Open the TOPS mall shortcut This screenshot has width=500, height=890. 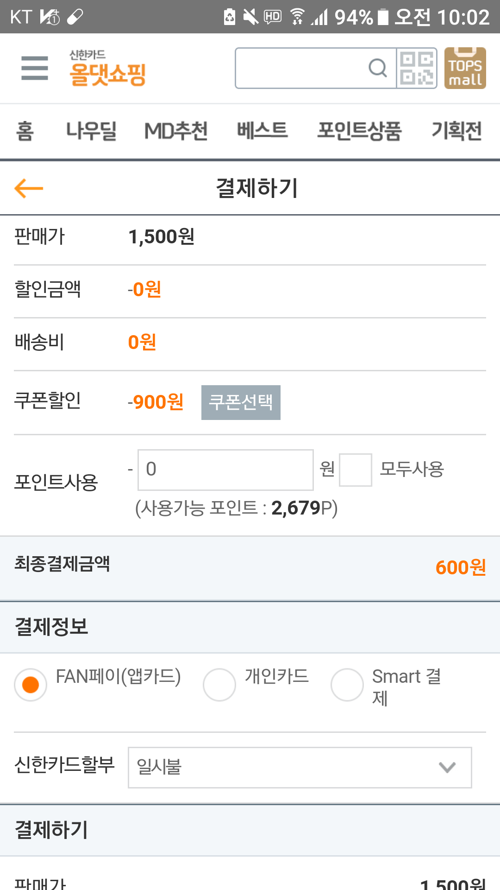tap(465, 68)
